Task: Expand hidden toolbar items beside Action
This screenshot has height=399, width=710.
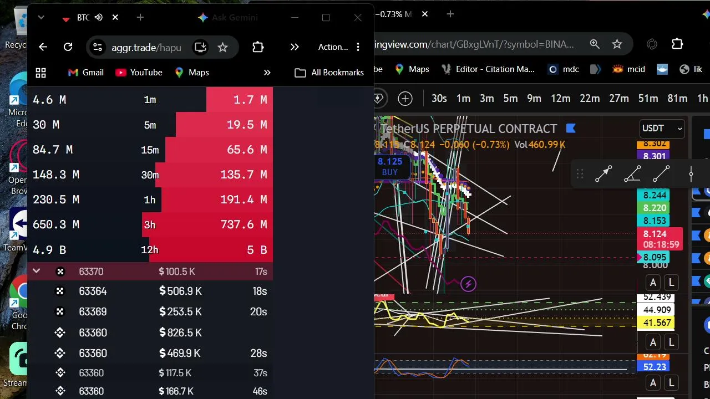Action: click(x=295, y=47)
